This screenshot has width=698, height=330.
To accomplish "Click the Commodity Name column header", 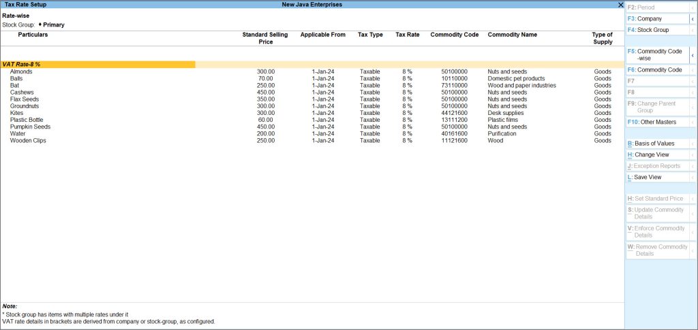I will 513,35.
